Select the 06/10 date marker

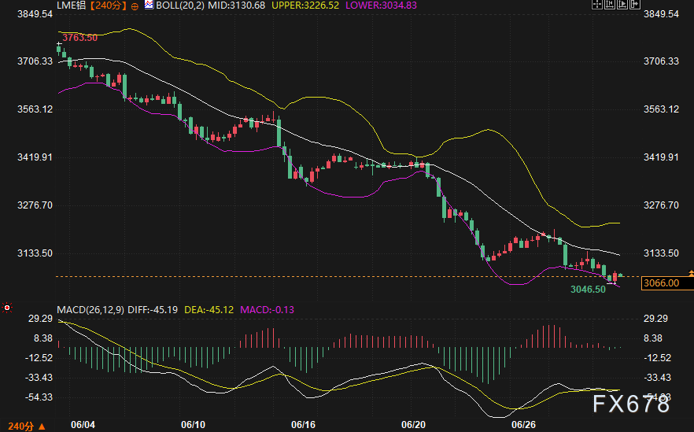pos(194,425)
